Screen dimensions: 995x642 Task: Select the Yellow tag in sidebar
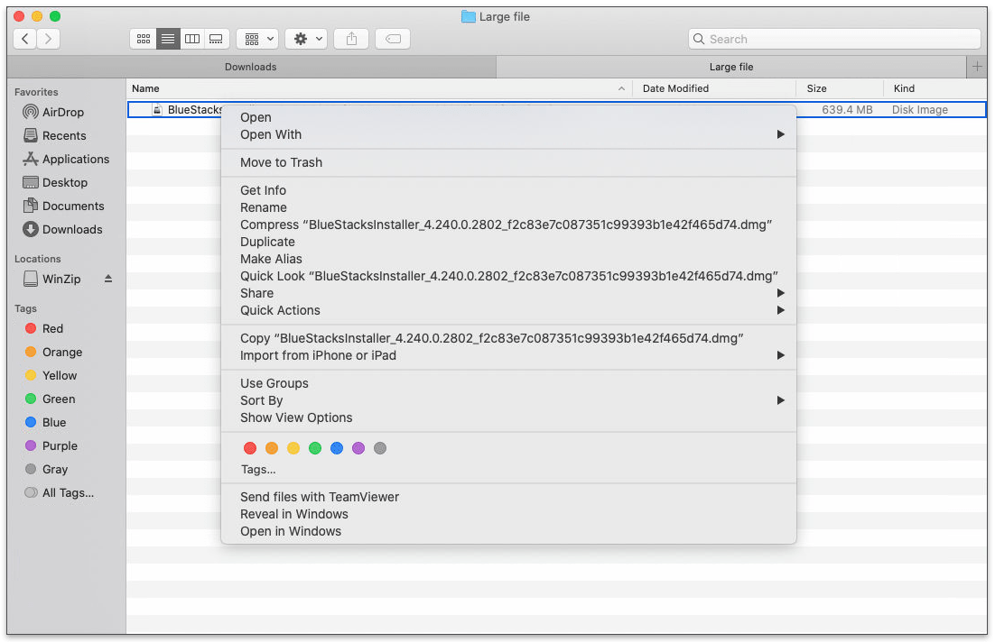[51, 375]
